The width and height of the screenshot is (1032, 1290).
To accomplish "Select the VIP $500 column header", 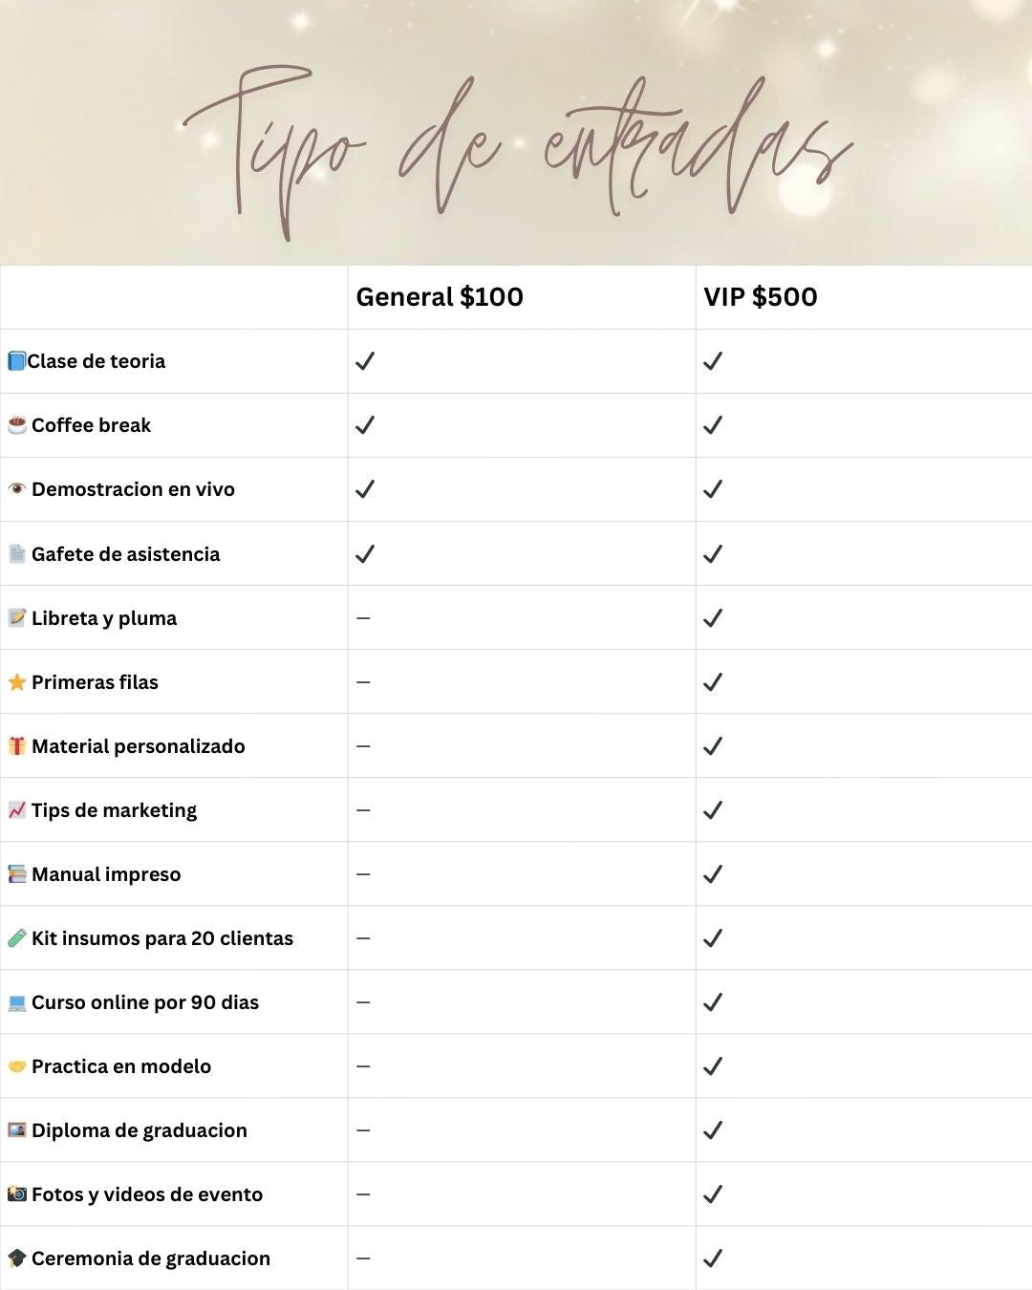I will [761, 297].
